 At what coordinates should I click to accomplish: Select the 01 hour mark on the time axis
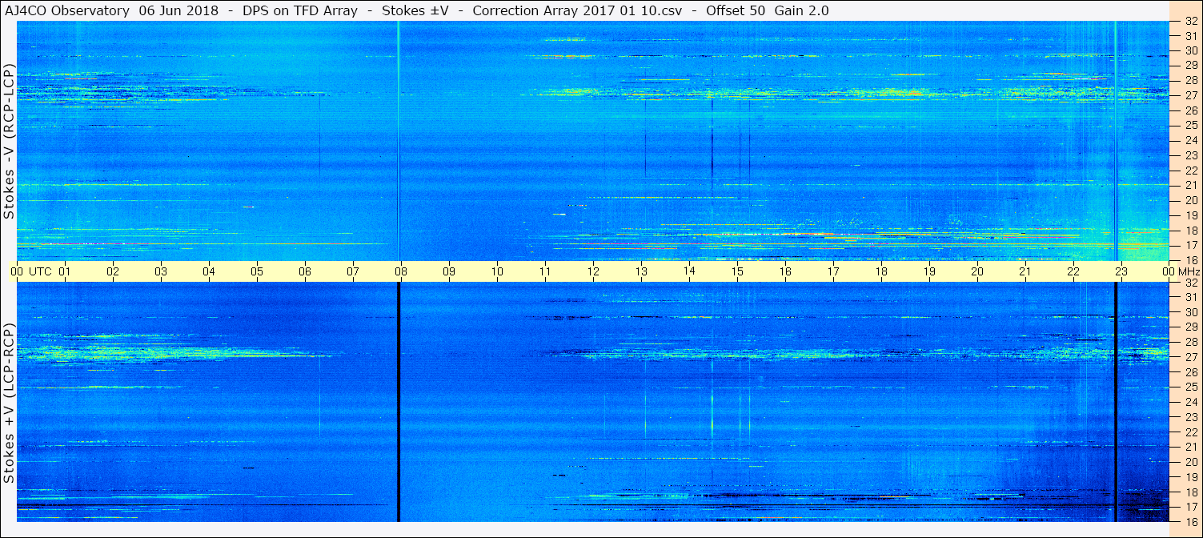(65, 271)
